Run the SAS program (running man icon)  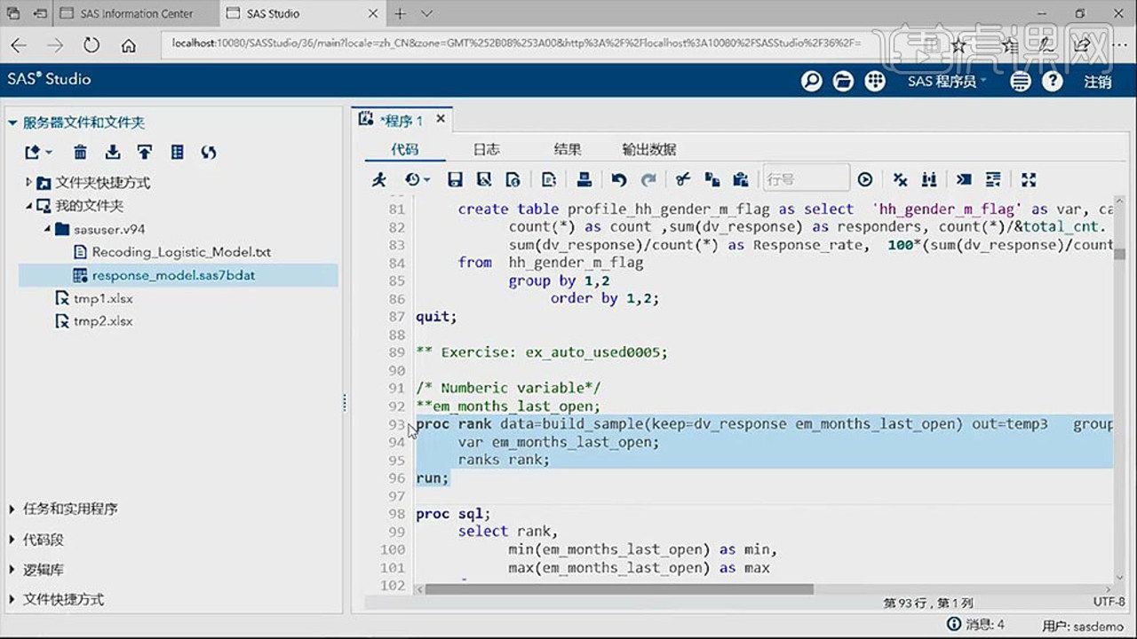click(380, 179)
